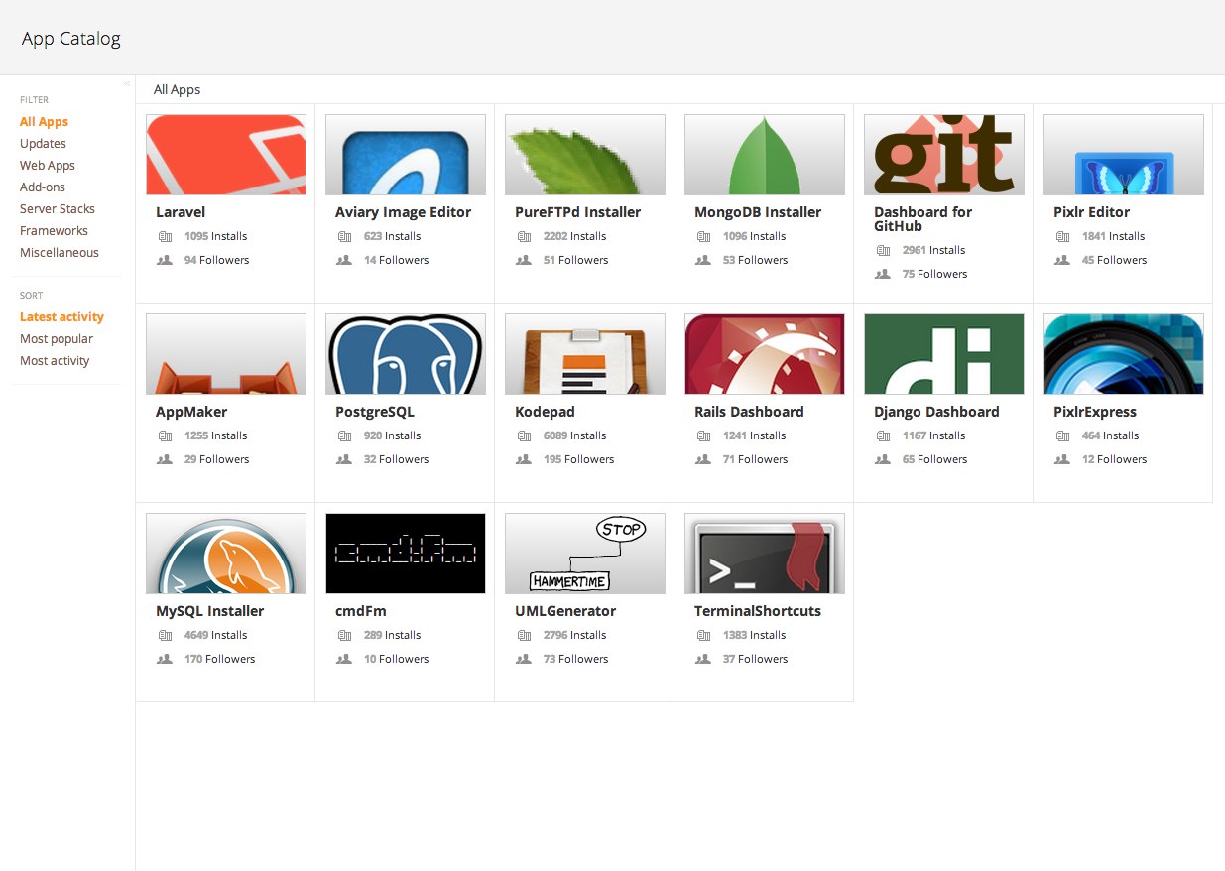
Task: Open the MongoDB Installer title
Action: [x=758, y=212]
